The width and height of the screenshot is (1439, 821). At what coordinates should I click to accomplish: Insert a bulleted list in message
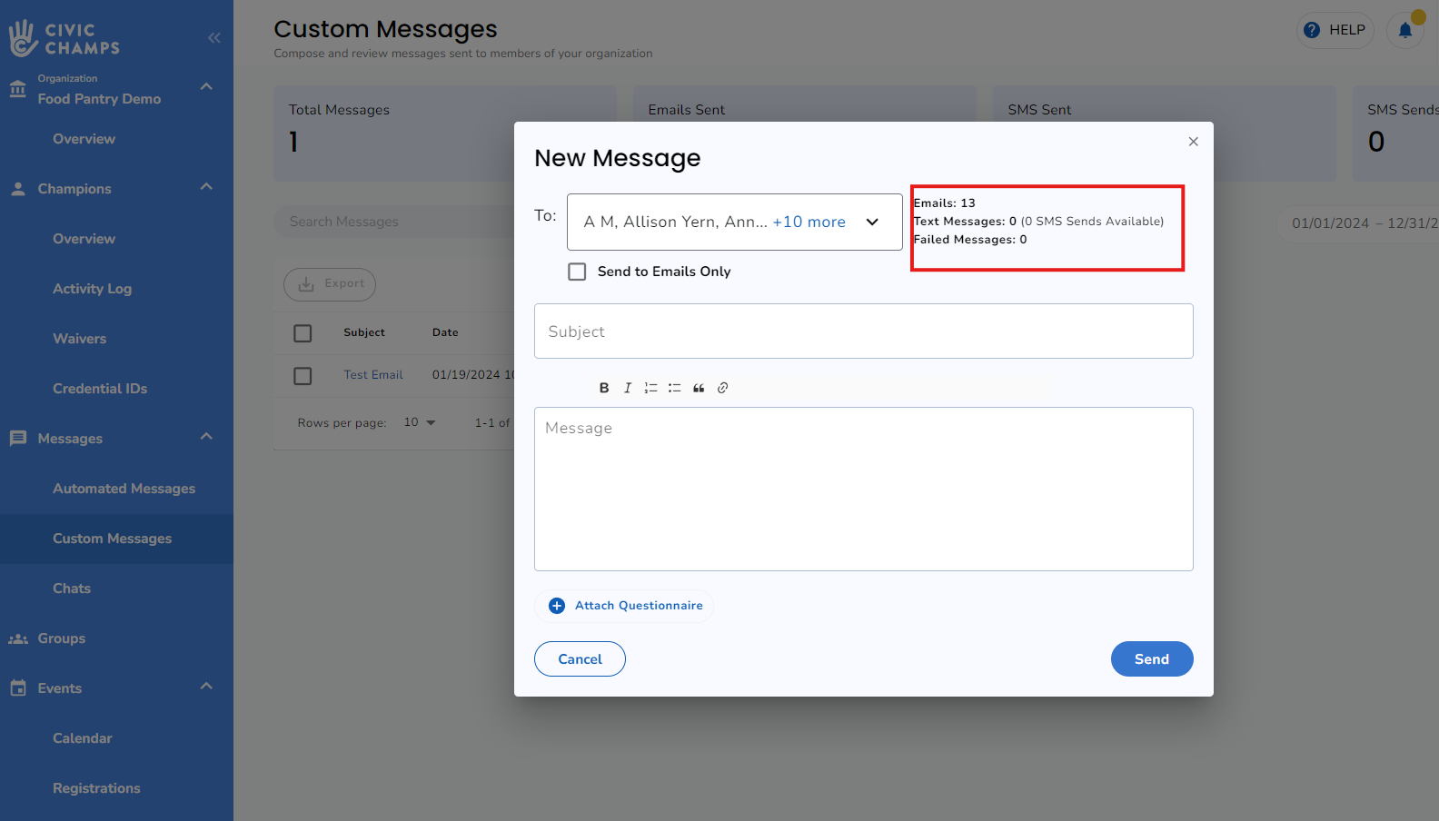[674, 388]
